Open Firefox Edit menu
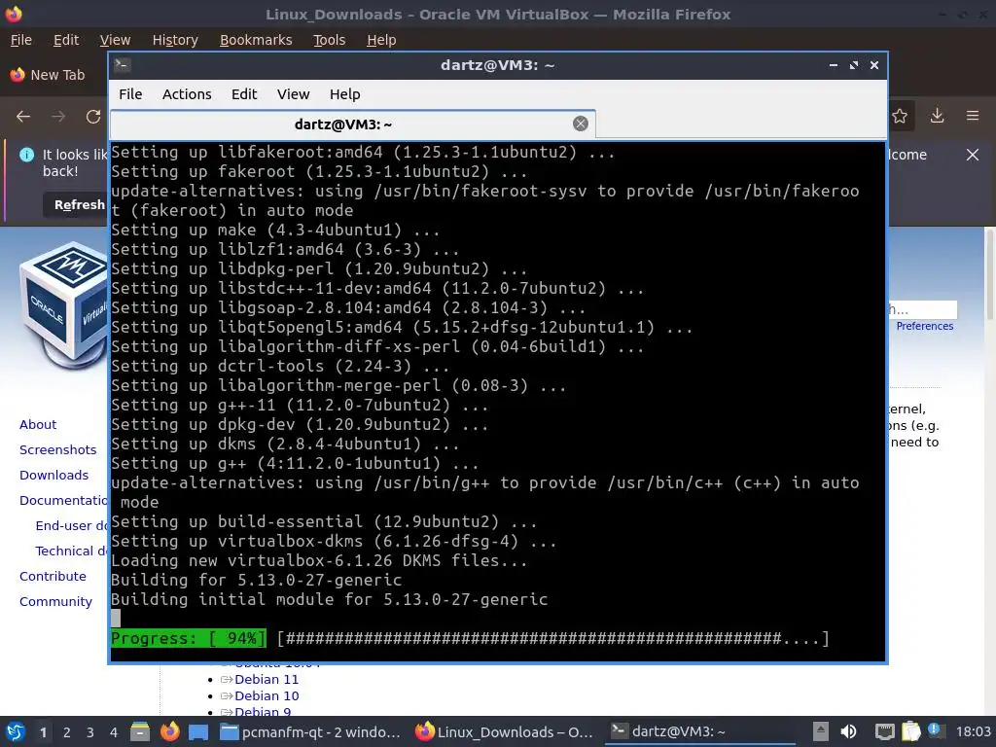Viewport: 996px width, 747px height. click(66, 40)
